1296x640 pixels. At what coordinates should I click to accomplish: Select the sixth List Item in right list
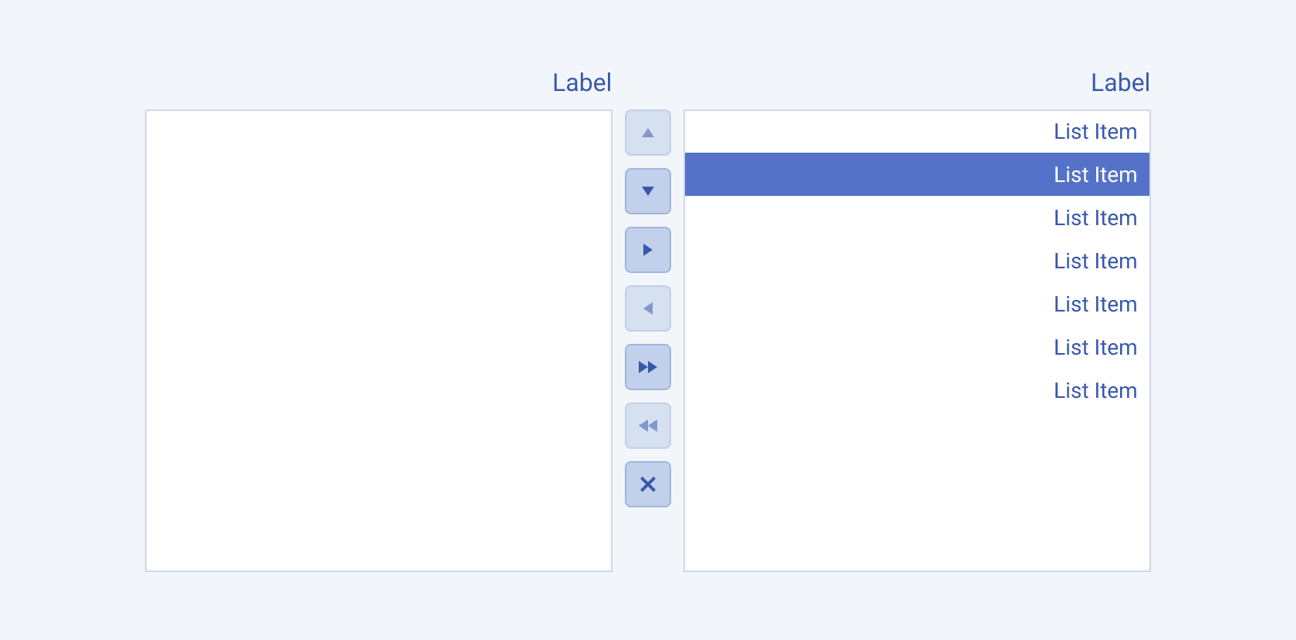1095,347
